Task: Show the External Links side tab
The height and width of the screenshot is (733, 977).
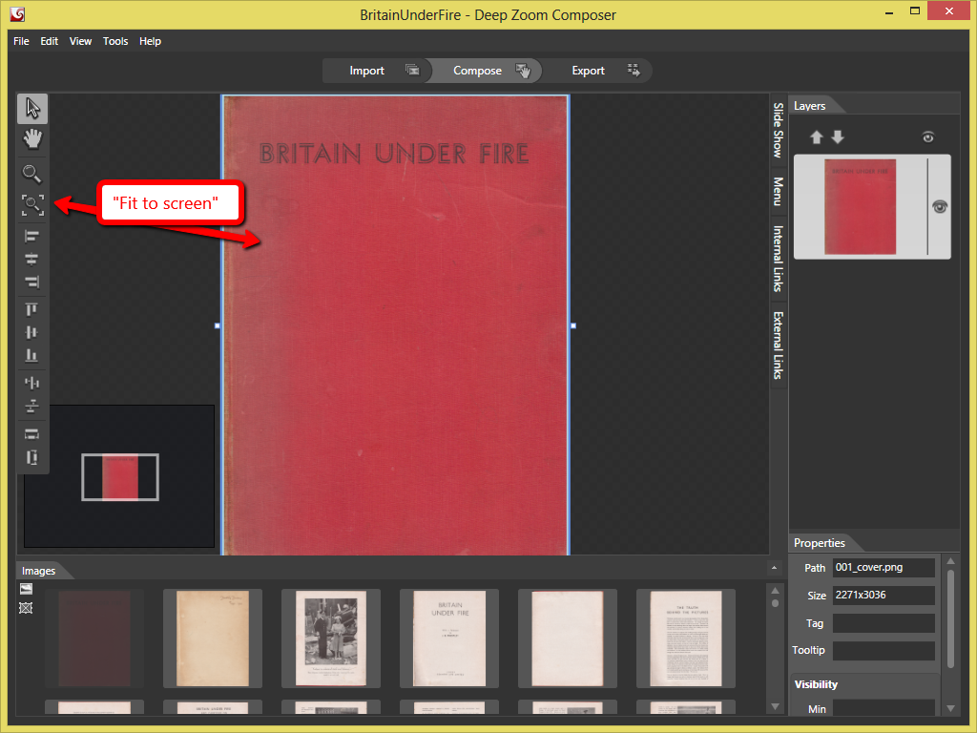Action: tap(778, 346)
